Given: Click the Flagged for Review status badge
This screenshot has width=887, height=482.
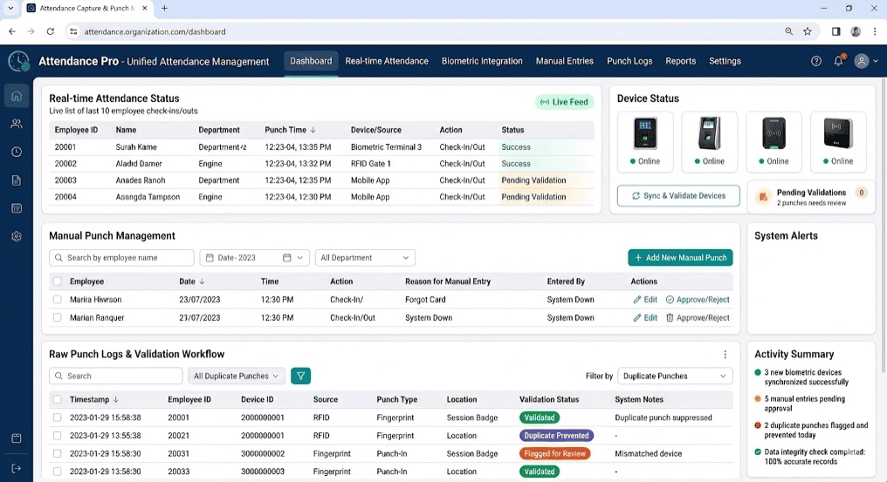Looking at the screenshot, I should (554, 454).
